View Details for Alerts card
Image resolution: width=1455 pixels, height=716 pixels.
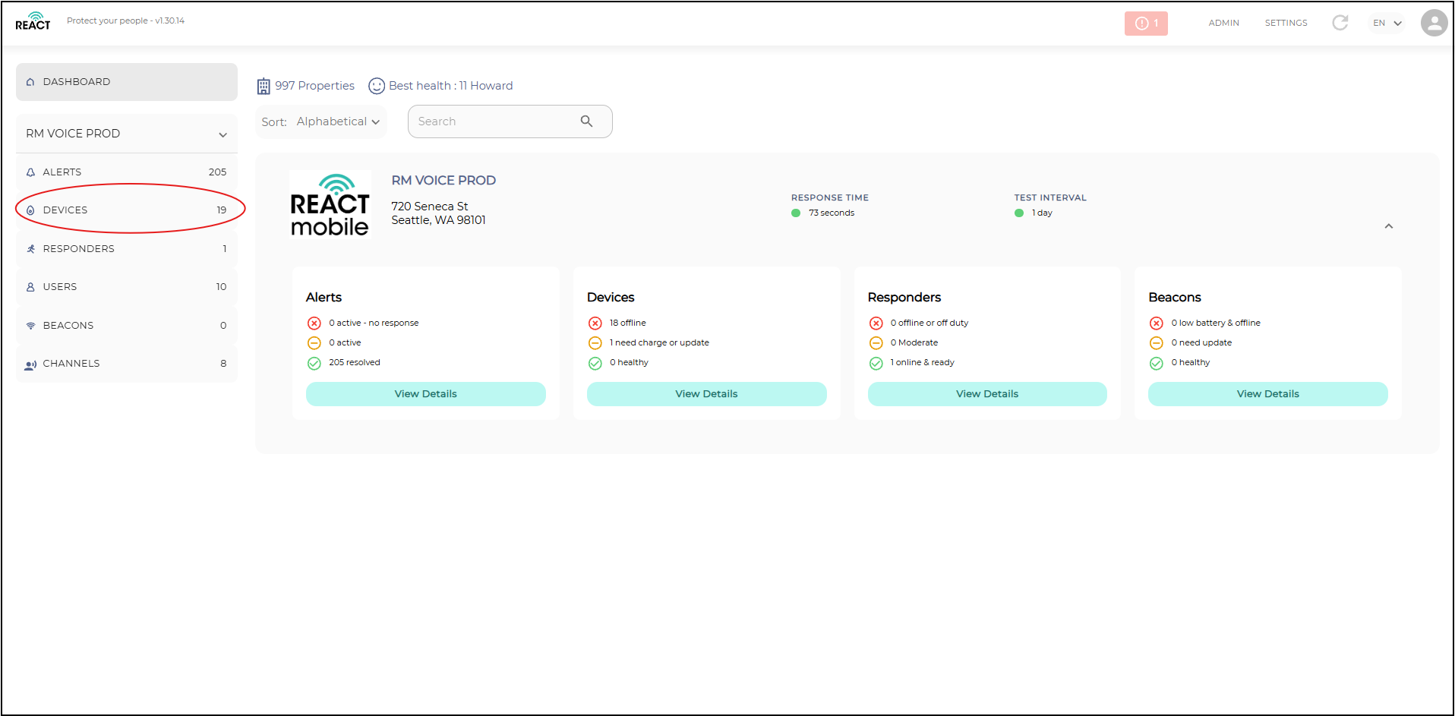point(426,394)
